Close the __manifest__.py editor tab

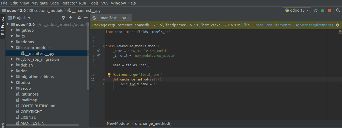(129, 18)
